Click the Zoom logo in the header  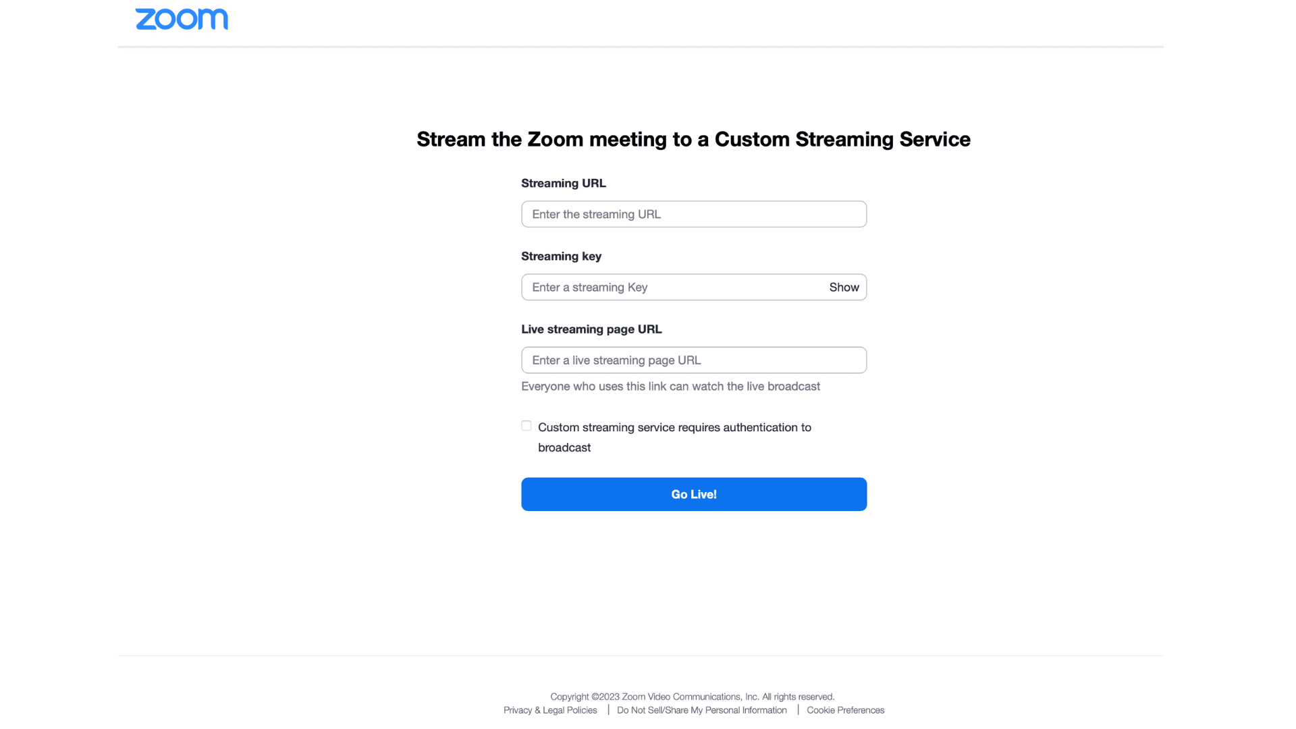(x=182, y=19)
